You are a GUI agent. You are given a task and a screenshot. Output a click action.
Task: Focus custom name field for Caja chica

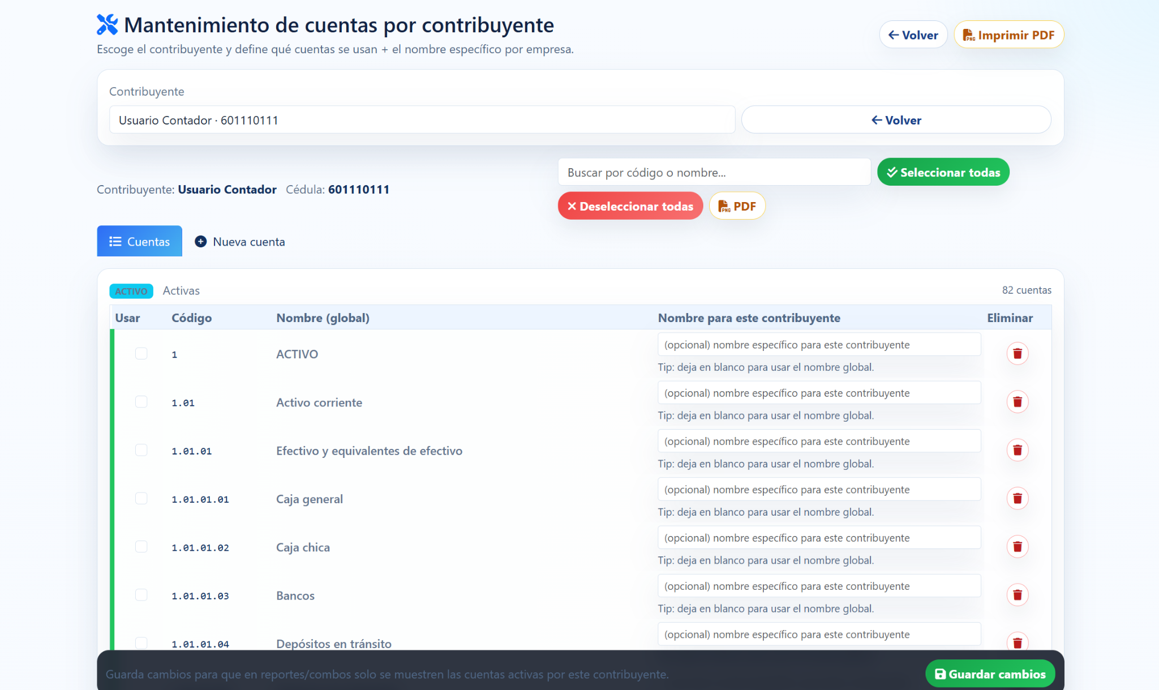point(819,538)
